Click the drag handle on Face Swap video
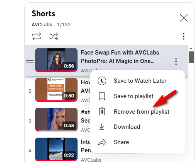 coord(30,61)
